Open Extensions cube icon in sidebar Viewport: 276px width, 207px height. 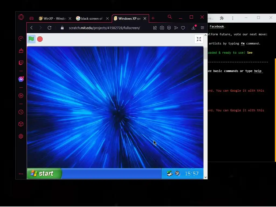[x=21, y=124]
